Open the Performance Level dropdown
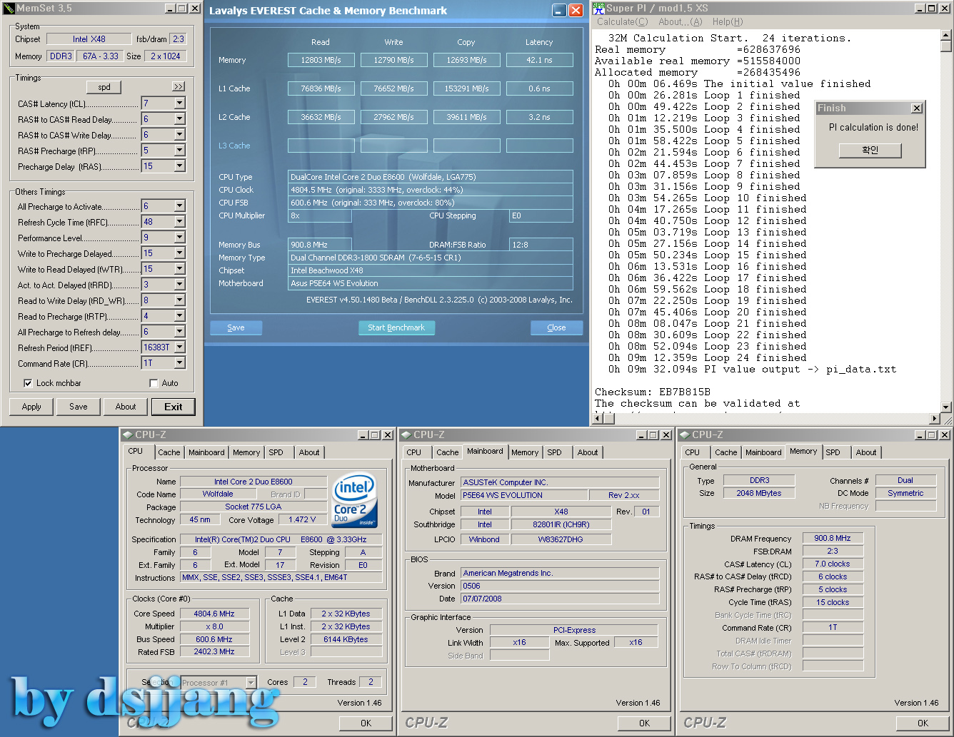This screenshot has width=954, height=737. coord(179,238)
